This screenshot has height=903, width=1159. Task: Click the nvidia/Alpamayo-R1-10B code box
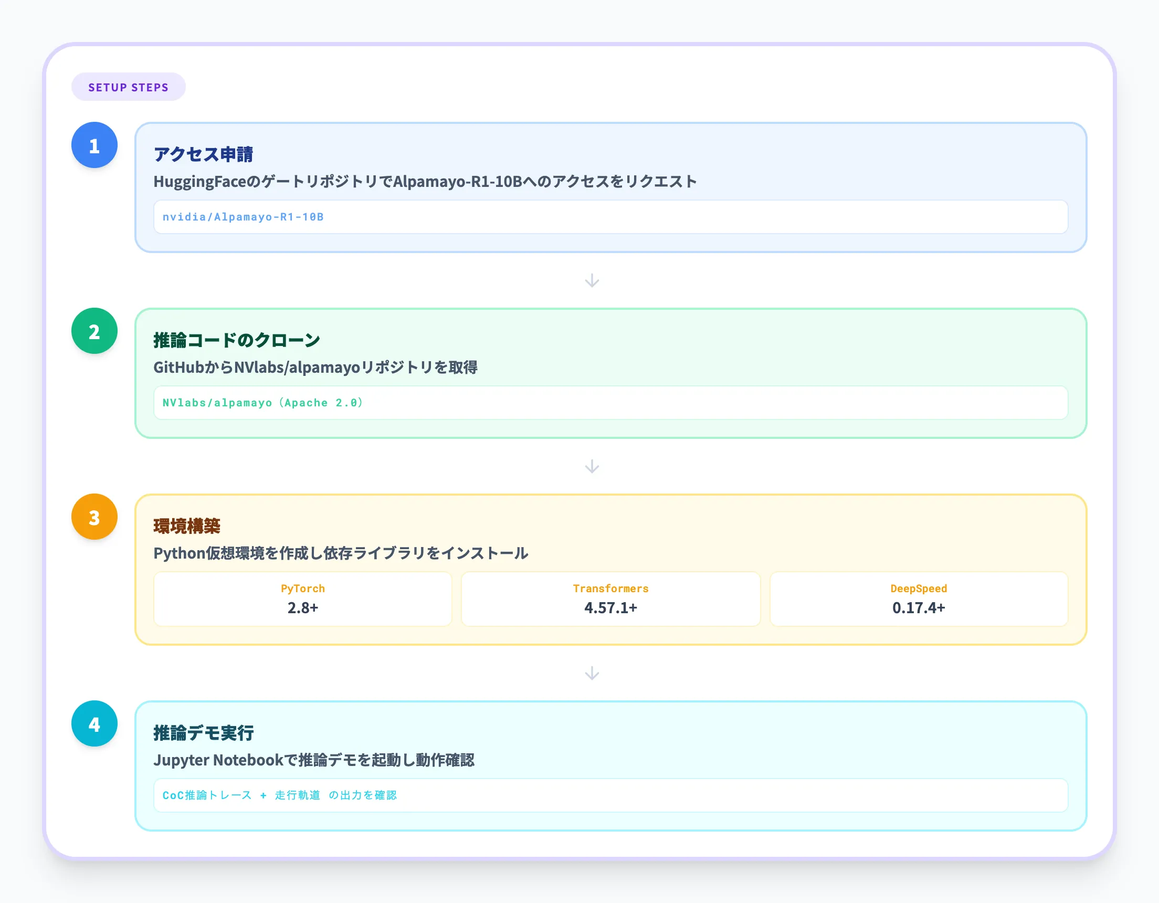[x=610, y=217]
